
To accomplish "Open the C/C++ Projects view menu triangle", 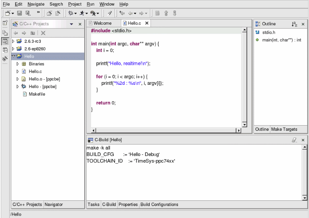I will click(71, 24).
